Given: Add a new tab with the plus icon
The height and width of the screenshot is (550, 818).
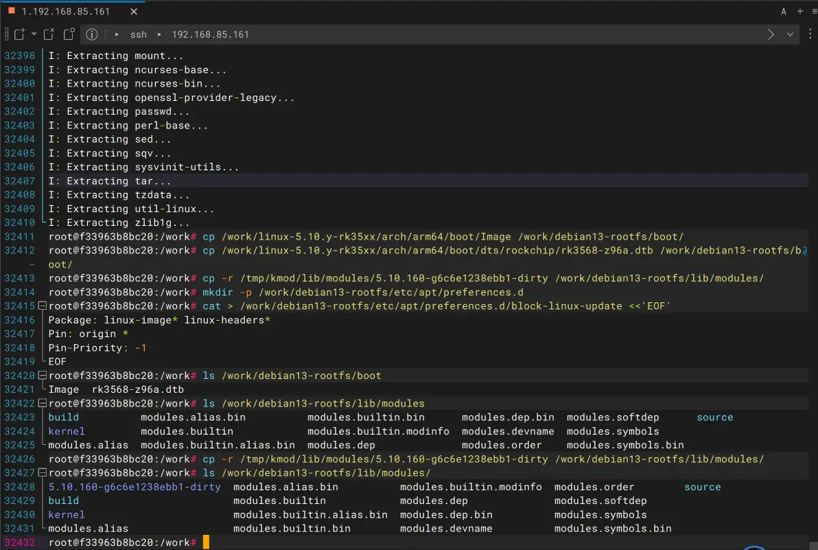Looking at the screenshot, I should pyautogui.click(x=799, y=11).
